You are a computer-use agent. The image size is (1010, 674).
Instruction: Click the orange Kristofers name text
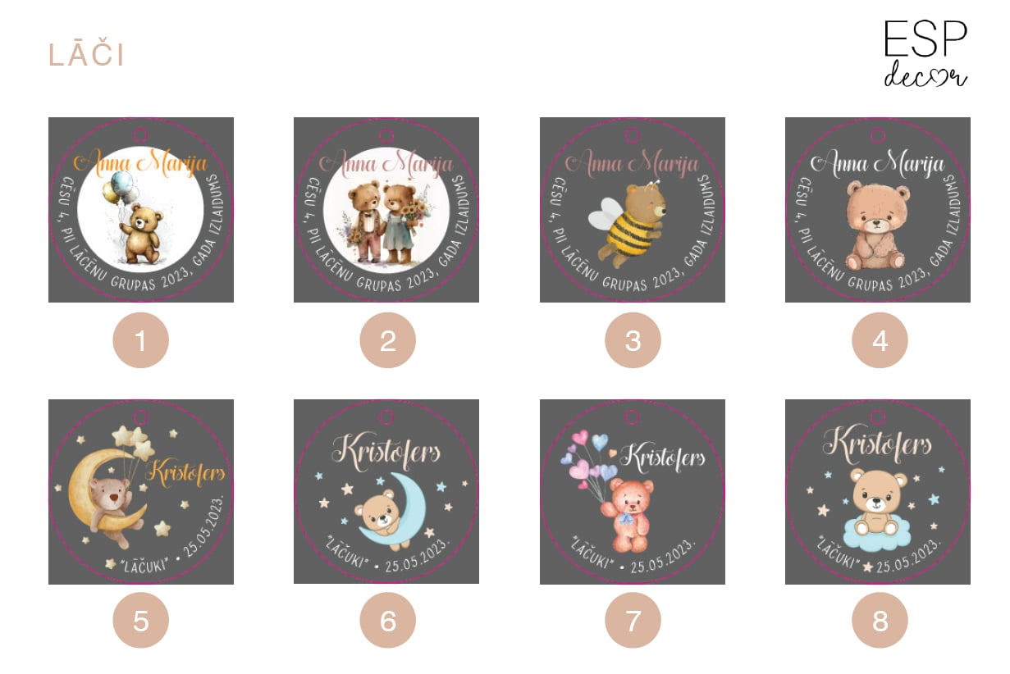[185, 473]
